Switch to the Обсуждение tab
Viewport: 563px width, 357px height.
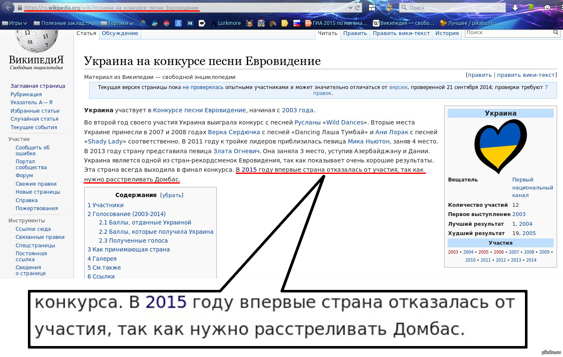click(120, 33)
